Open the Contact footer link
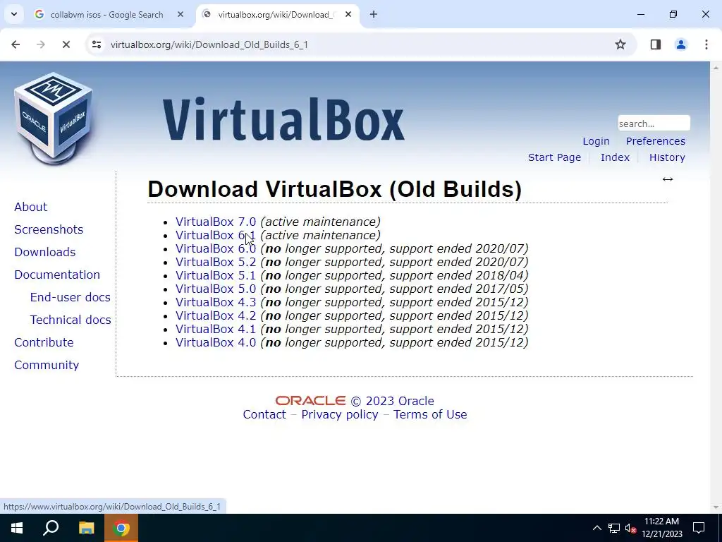 pos(264,414)
